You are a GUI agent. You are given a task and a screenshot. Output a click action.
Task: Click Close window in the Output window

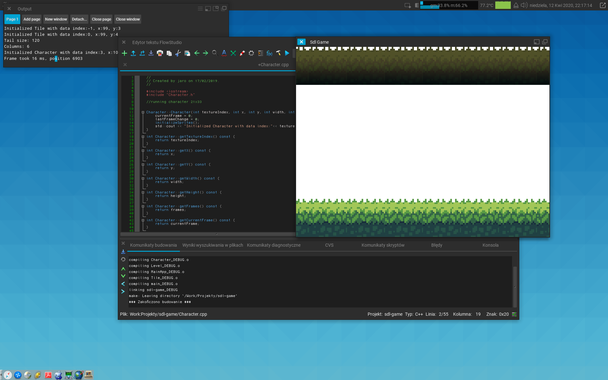[128, 19]
